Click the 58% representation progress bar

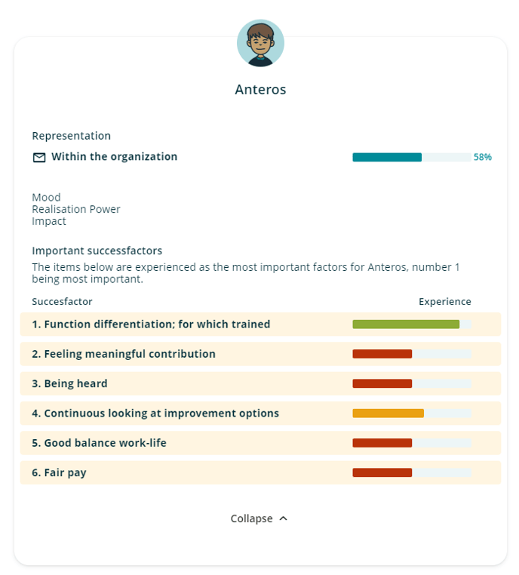click(x=412, y=157)
